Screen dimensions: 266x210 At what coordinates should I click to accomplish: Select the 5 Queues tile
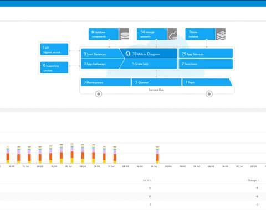coord(156,82)
